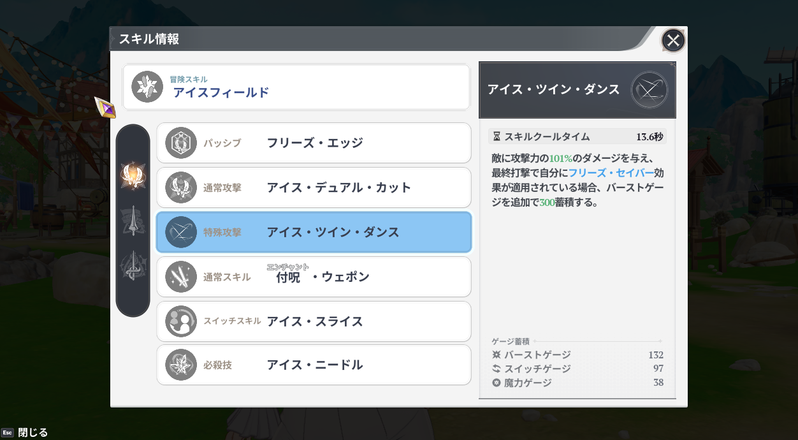This screenshot has width=798, height=440.
Task: Click the スイッチゲージ arrows icon
Action: [497, 369]
